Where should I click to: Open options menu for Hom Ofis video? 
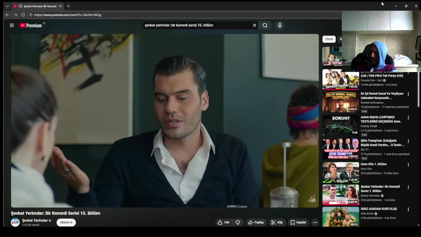pyautogui.click(x=408, y=165)
